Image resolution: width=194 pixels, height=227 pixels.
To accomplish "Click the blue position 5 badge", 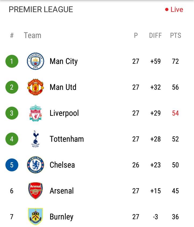I will pos(12,165).
